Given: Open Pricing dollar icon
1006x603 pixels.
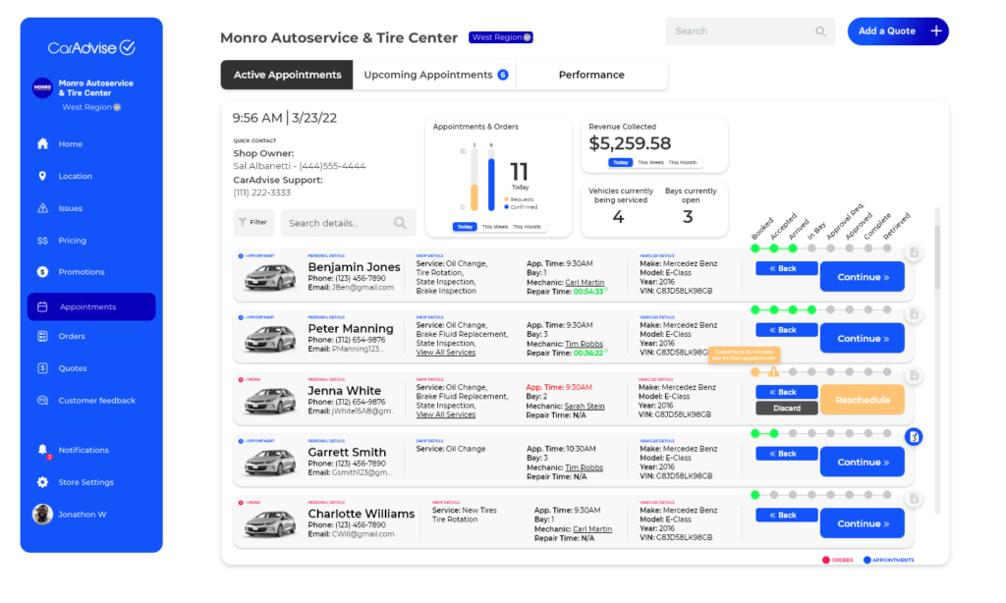Looking at the screenshot, I should point(42,241).
